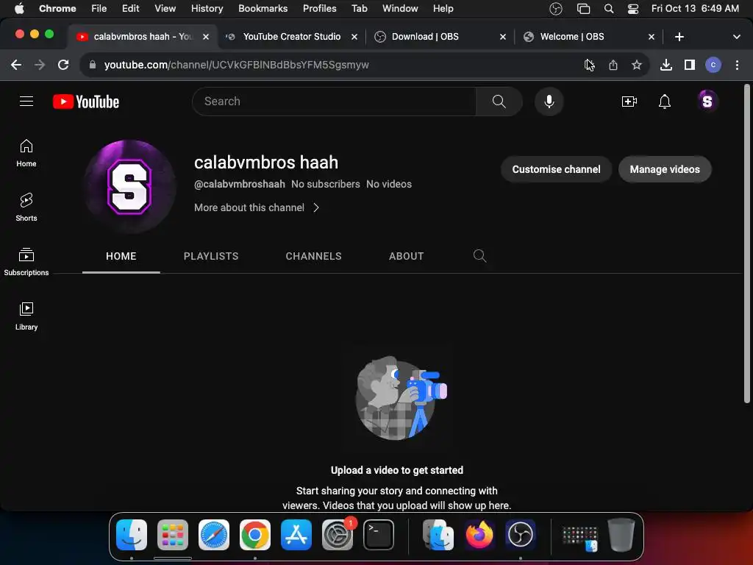Close the Download | OBS tab
This screenshot has width=753, height=565.
503,37
